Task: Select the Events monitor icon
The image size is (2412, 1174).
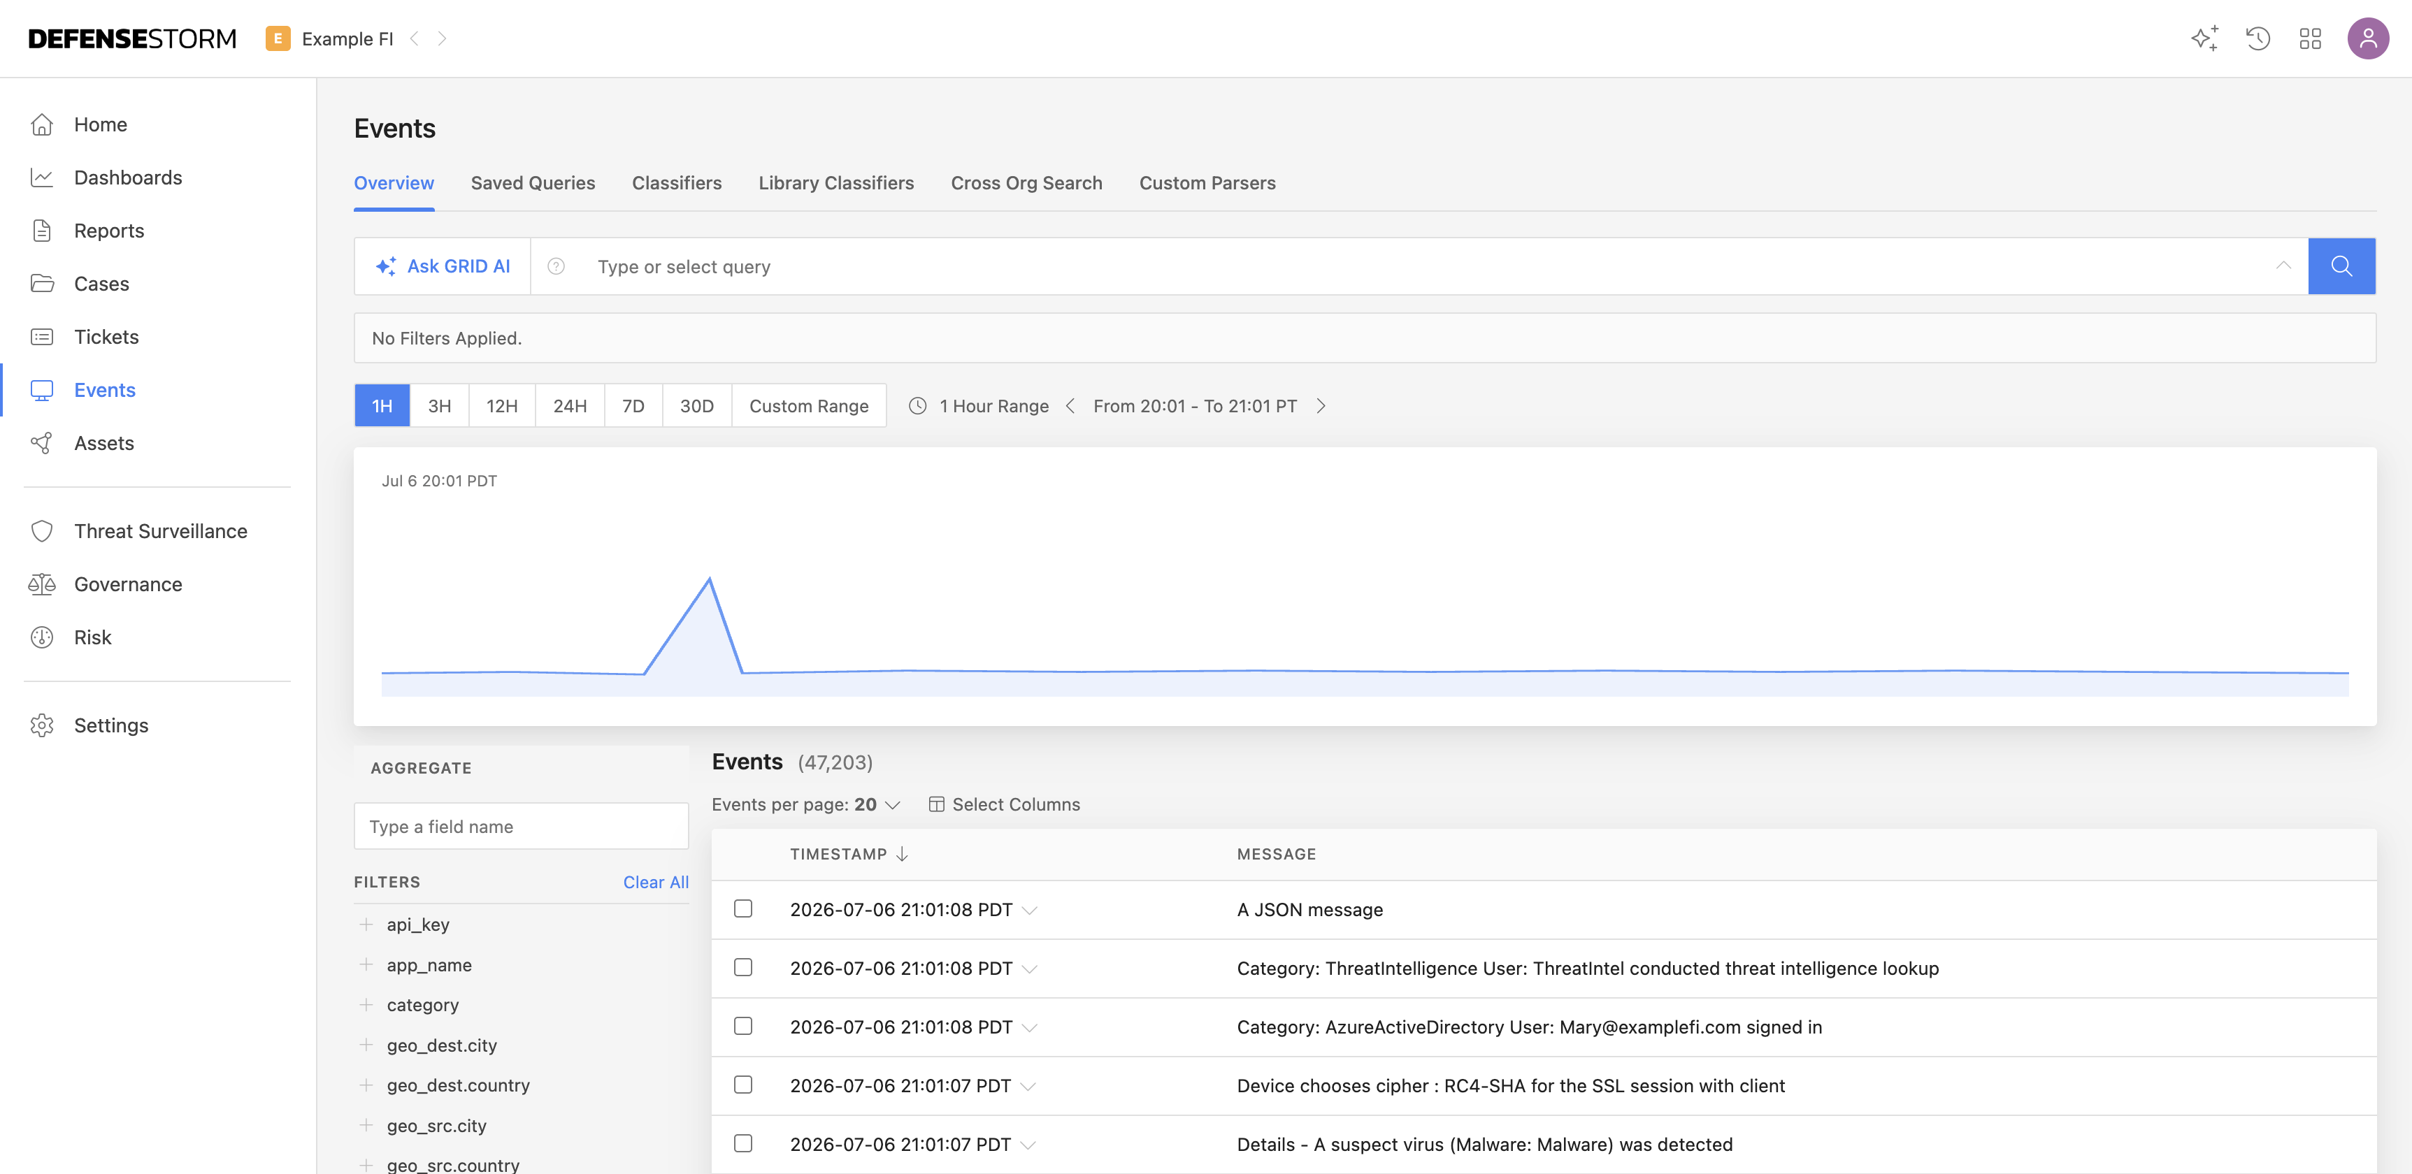Action: coord(41,391)
